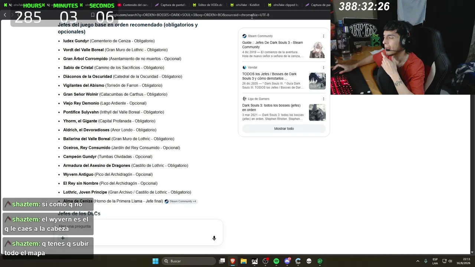Screen dimensions: 475x267
Task: Open options for the Steam Community result
Action: [x=323, y=36]
